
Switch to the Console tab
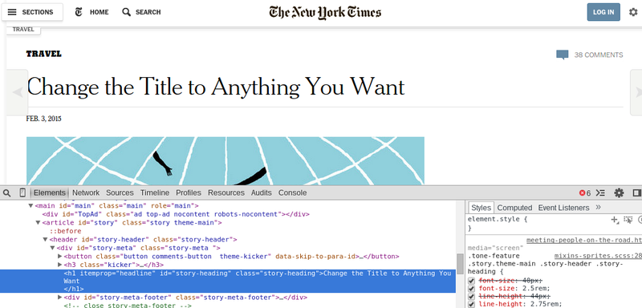292,192
